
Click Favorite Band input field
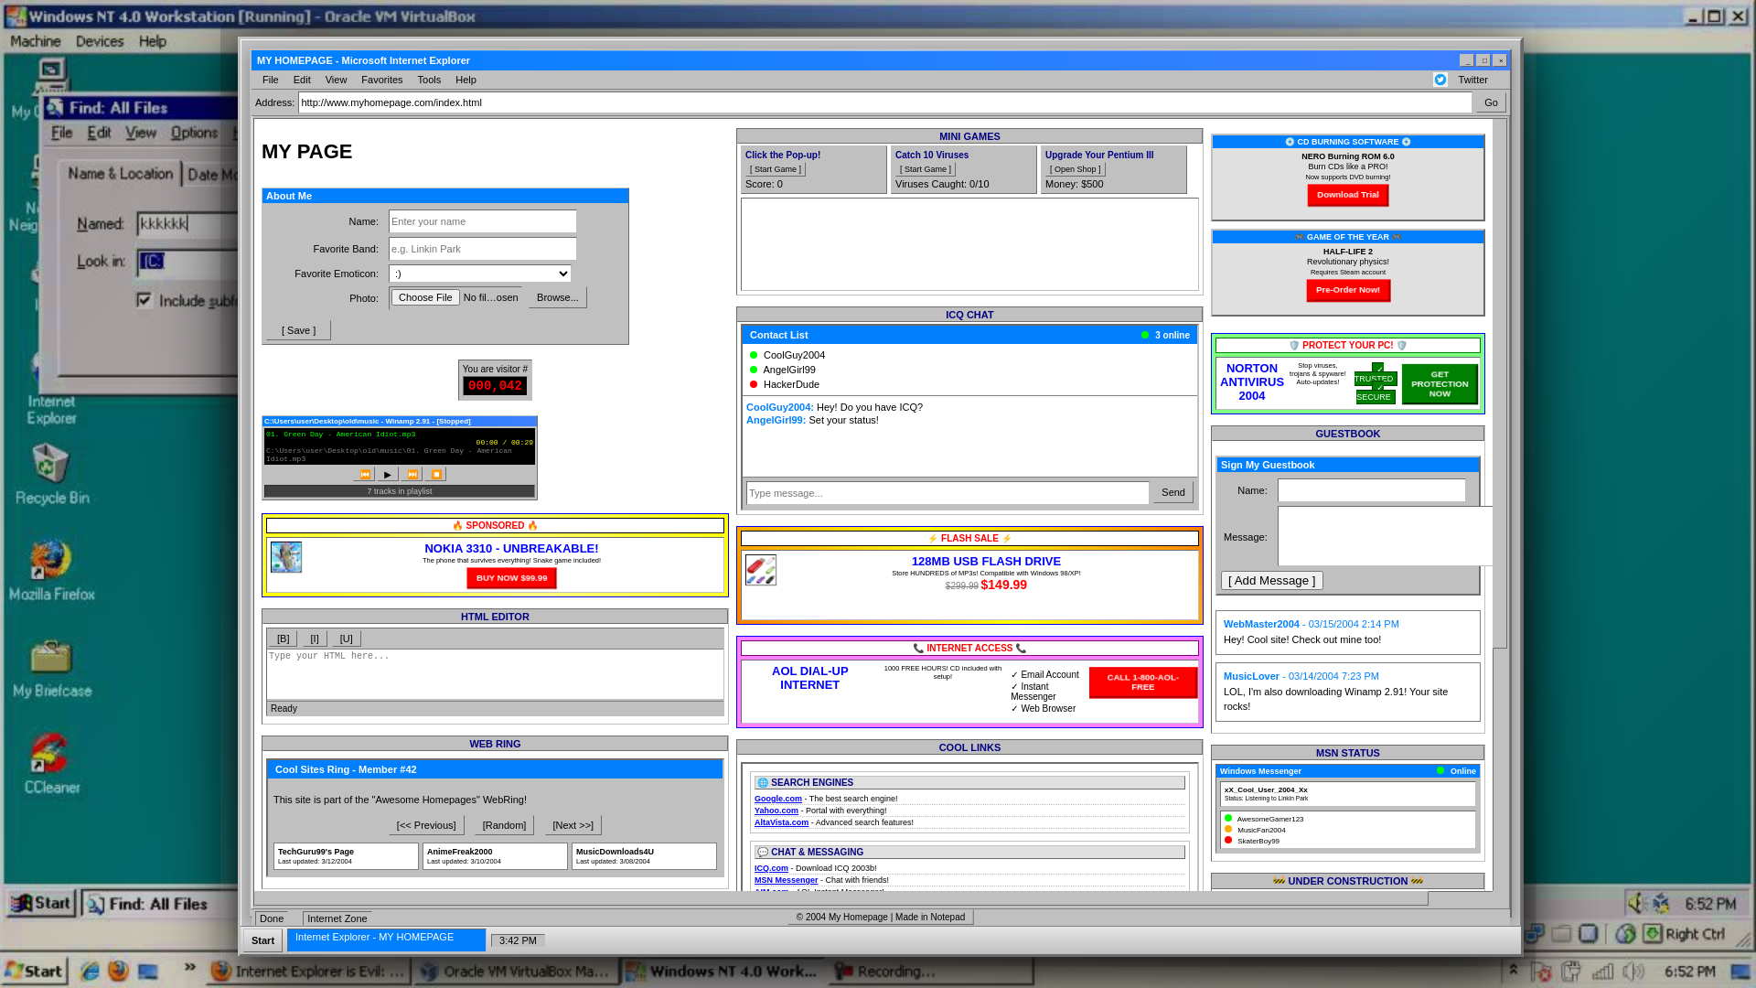coord(483,249)
